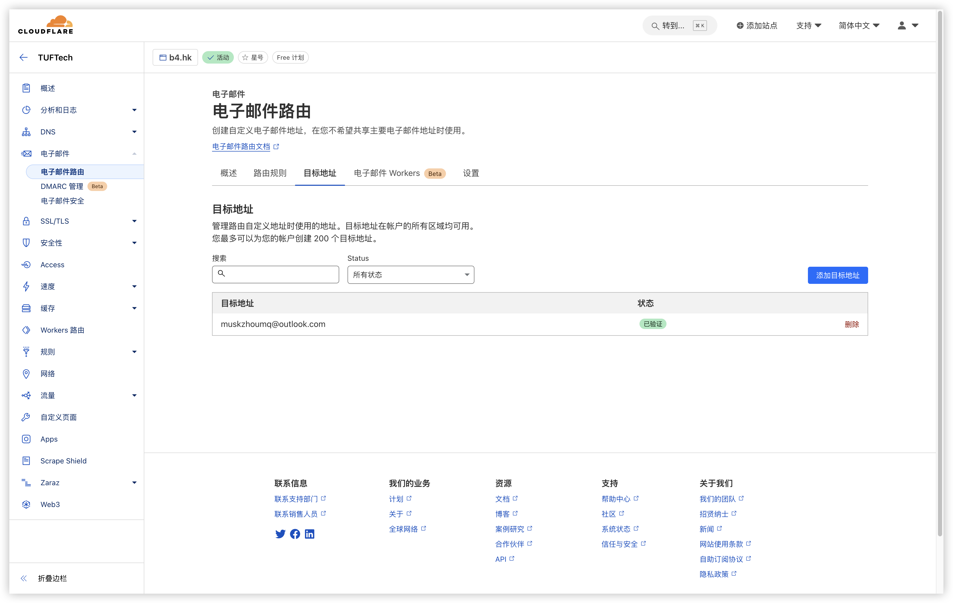Click the LinkedIn icon in footer
Image resolution: width=953 pixels, height=603 pixels.
coord(309,534)
